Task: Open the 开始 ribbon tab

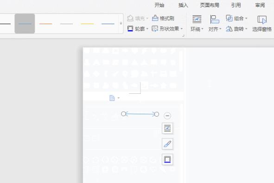Action: click(159, 5)
